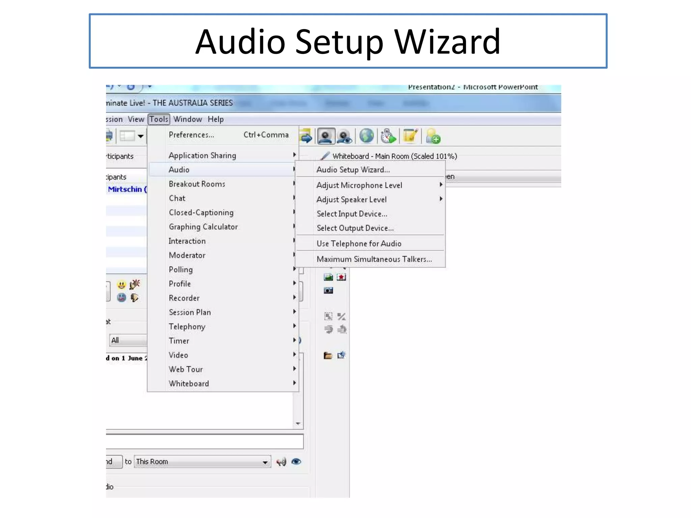The height and width of the screenshot is (518, 691).
Task: Click the notepad with pencil toolbar icon
Action: coord(411,136)
